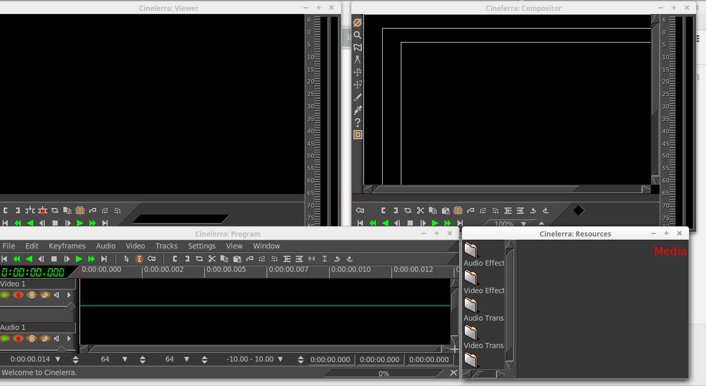Enable Arrow editing mode in Program toolbar

click(126, 258)
